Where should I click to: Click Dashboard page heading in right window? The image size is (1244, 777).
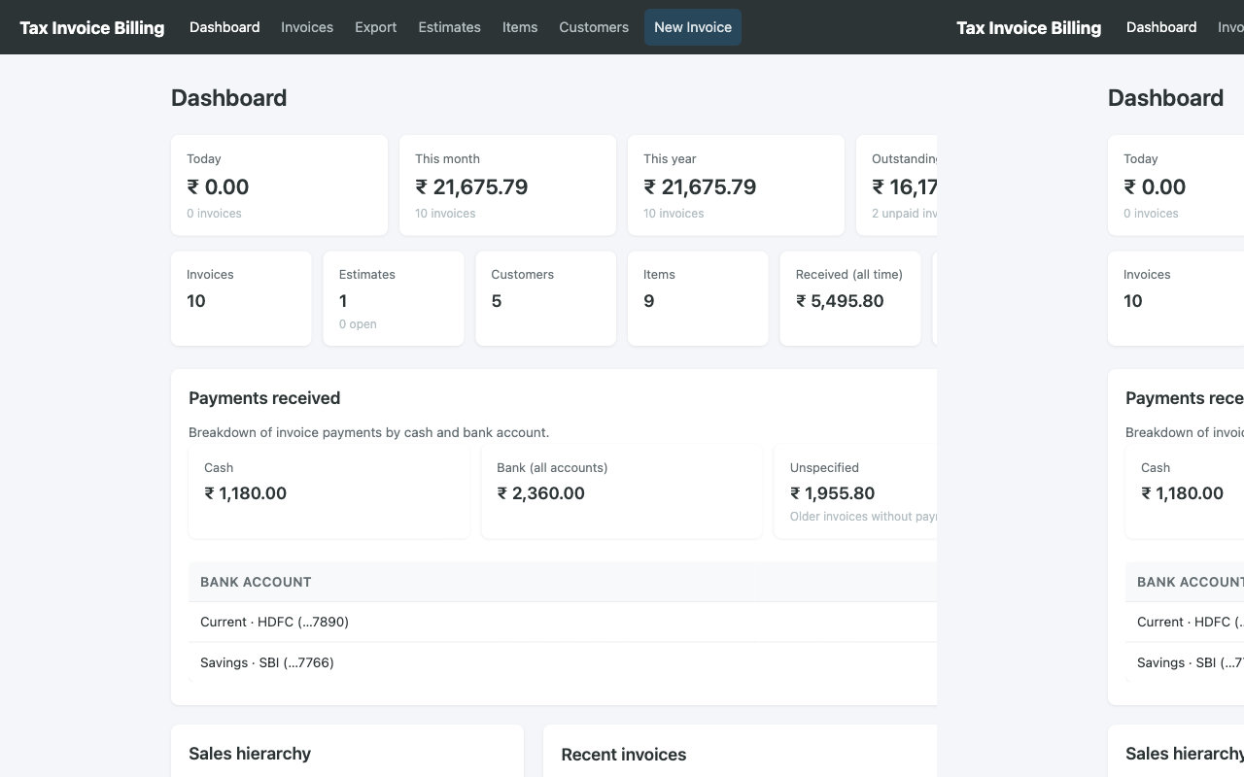point(1165,98)
